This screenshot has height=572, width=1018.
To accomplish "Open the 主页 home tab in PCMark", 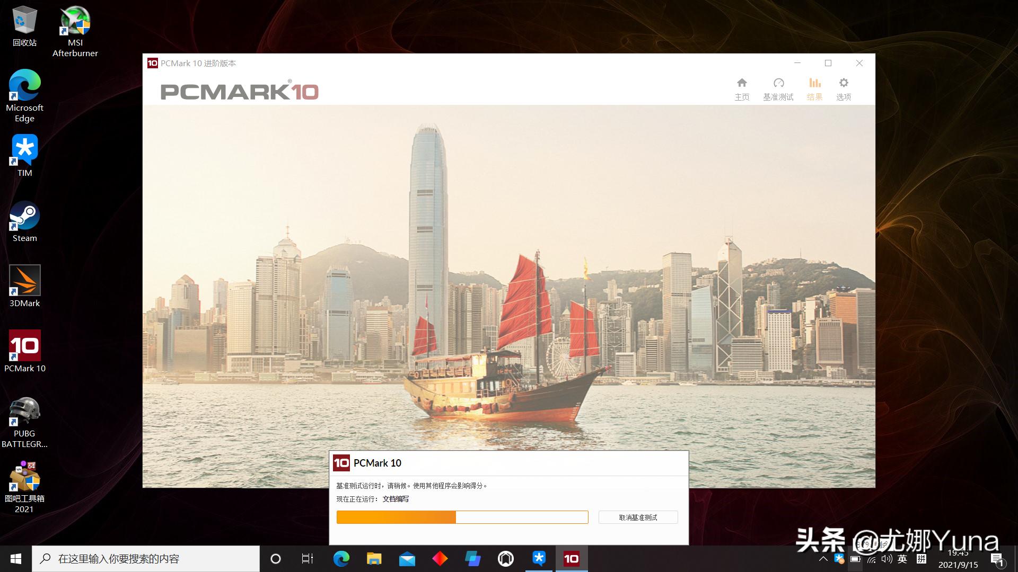I will coord(742,89).
